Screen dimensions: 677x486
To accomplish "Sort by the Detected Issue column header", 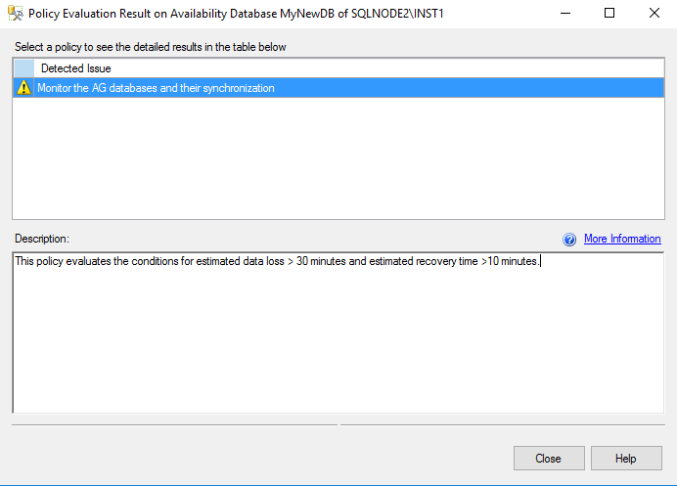I will 76,68.
